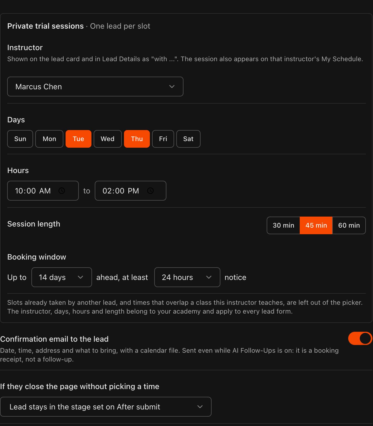Select the 30 min session length

click(x=283, y=225)
